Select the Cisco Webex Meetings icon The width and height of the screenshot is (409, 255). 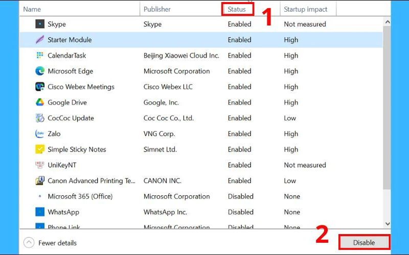[40, 87]
